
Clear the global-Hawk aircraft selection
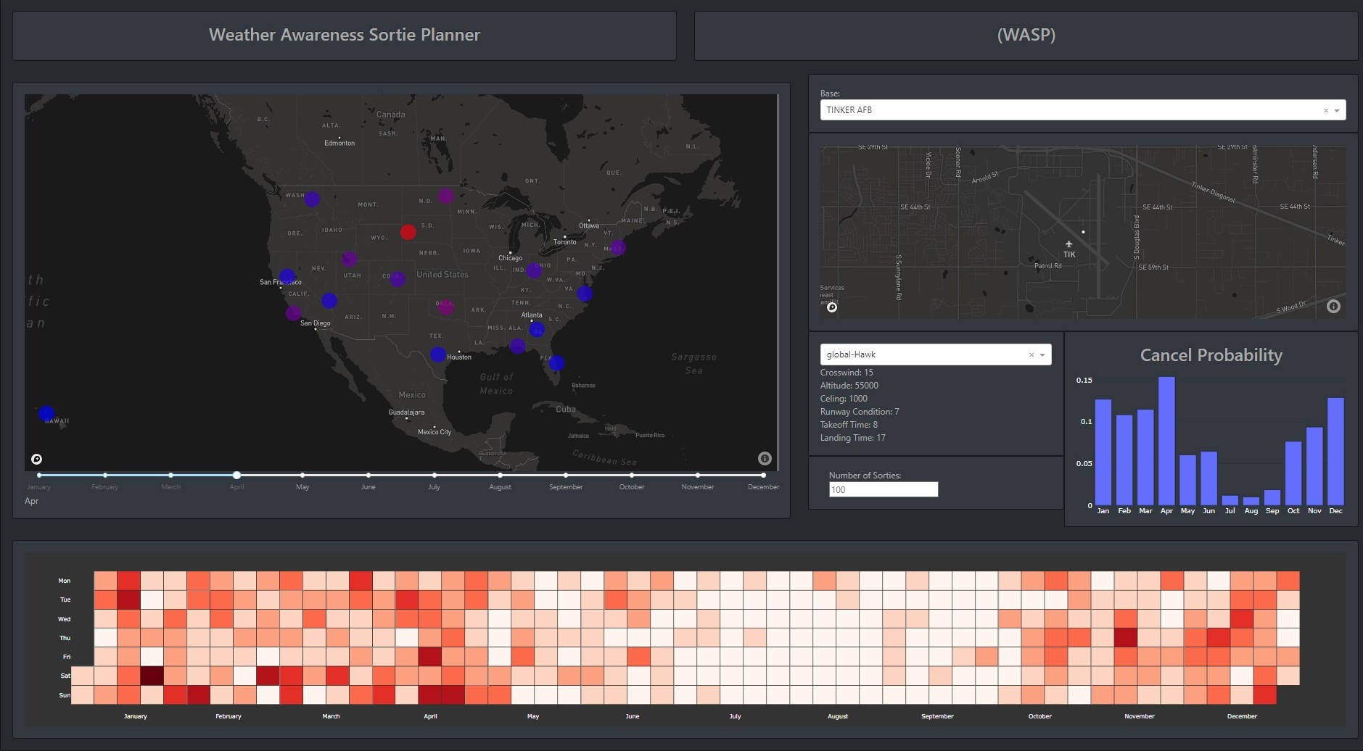coord(1031,355)
